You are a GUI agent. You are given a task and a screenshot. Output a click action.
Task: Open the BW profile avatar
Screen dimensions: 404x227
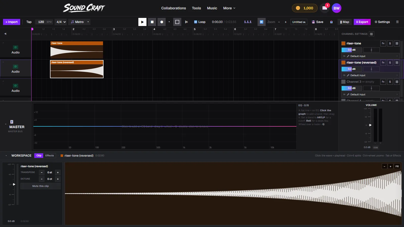coord(337,8)
